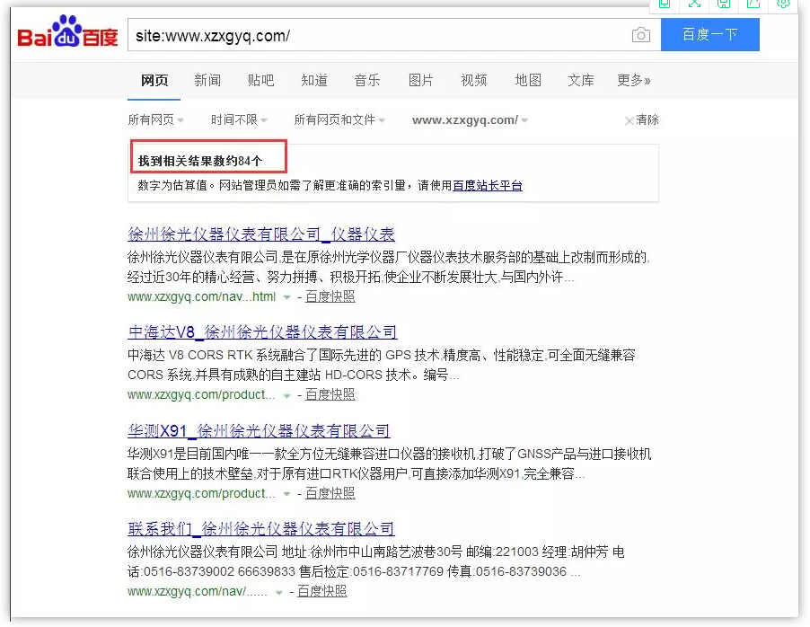Switch to the 音乐 tab
810x627 pixels.
click(x=367, y=80)
